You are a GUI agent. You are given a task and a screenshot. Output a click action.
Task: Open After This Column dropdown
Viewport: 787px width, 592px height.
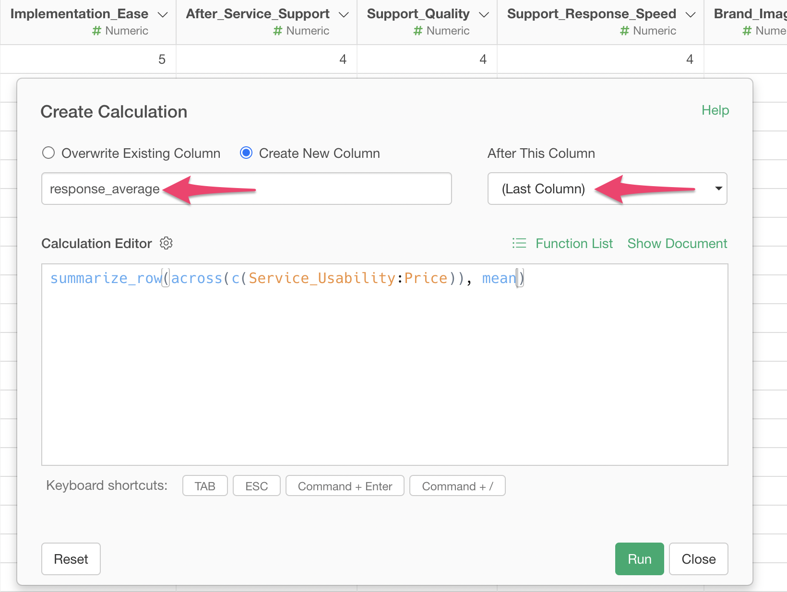[607, 189]
